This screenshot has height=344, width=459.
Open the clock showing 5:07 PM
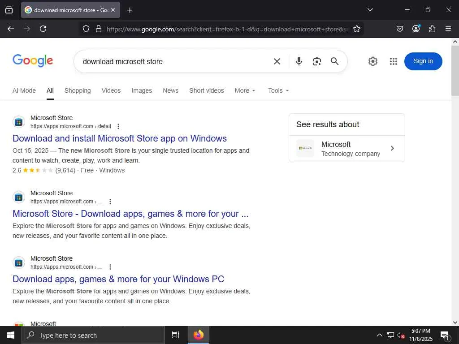[420, 335]
